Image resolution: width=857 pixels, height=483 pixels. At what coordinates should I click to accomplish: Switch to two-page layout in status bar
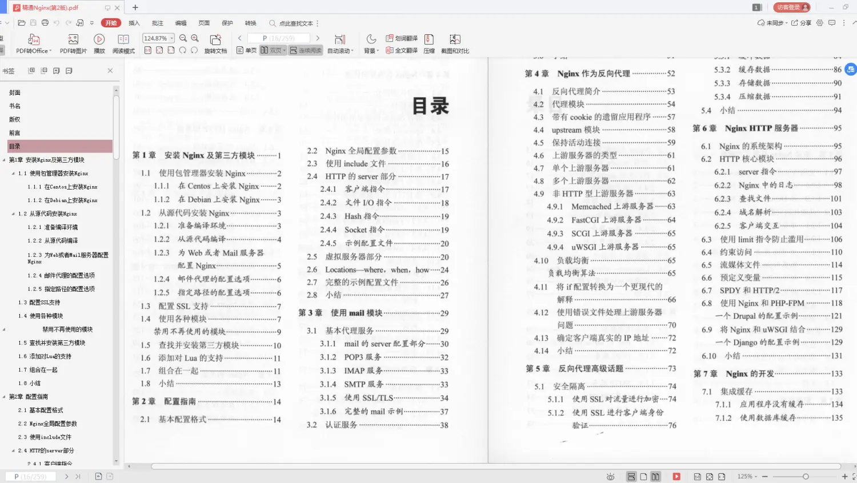click(x=655, y=476)
